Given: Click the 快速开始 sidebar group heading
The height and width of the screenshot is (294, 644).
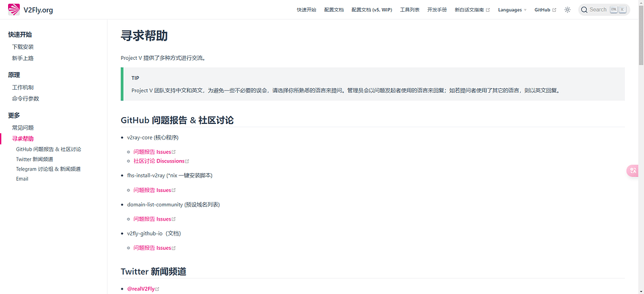Looking at the screenshot, I should pyautogui.click(x=20, y=34).
